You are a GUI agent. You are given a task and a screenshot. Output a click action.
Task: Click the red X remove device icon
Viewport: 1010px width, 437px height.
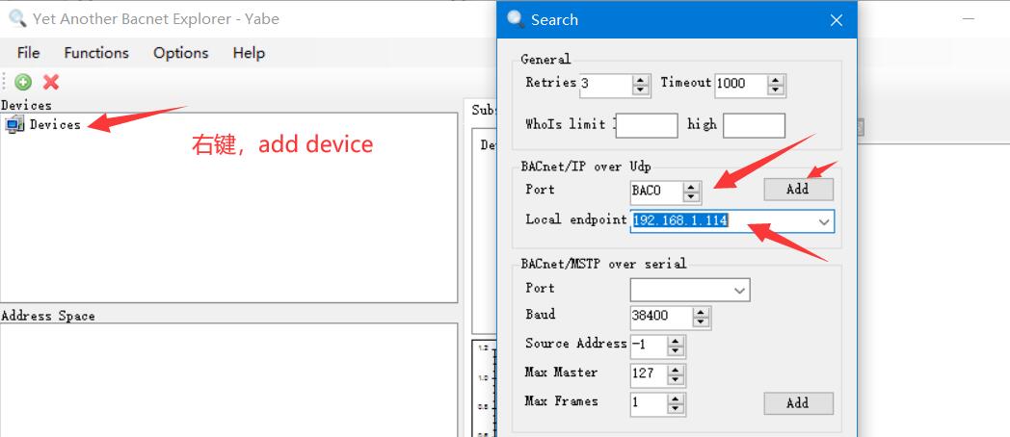click(51, 82)
